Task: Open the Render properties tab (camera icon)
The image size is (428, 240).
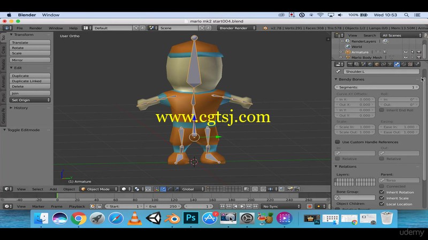Action: click(x=350, y=64)
